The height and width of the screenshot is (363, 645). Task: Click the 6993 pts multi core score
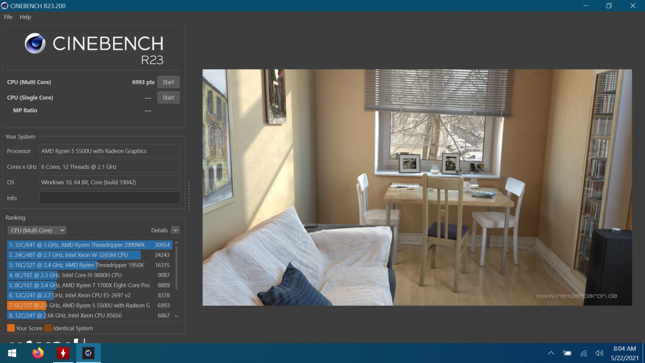(x=143, y=82)
